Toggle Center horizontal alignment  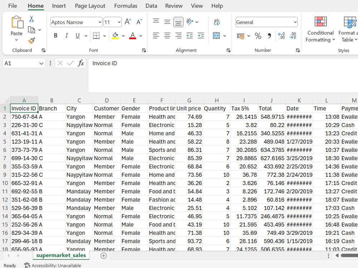pyautogui.click(x=167, y=35)
